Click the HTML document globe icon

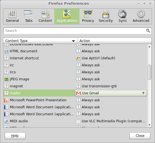coord(6,51)
